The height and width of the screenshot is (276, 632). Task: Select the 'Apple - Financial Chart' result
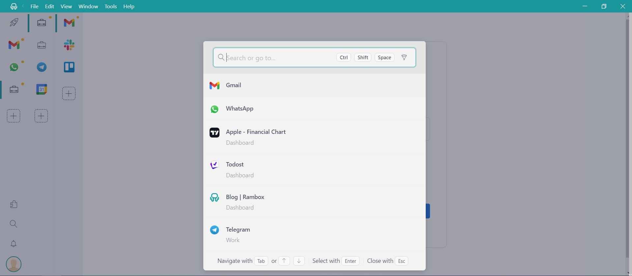[x=314, y=137]
